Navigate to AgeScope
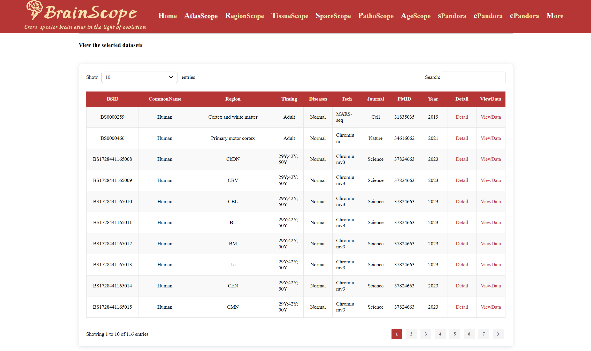The width and height of the screenshot is (591, 351). 416,16
